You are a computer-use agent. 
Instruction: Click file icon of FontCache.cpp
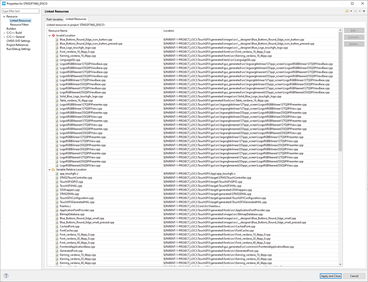coord(57,230)
